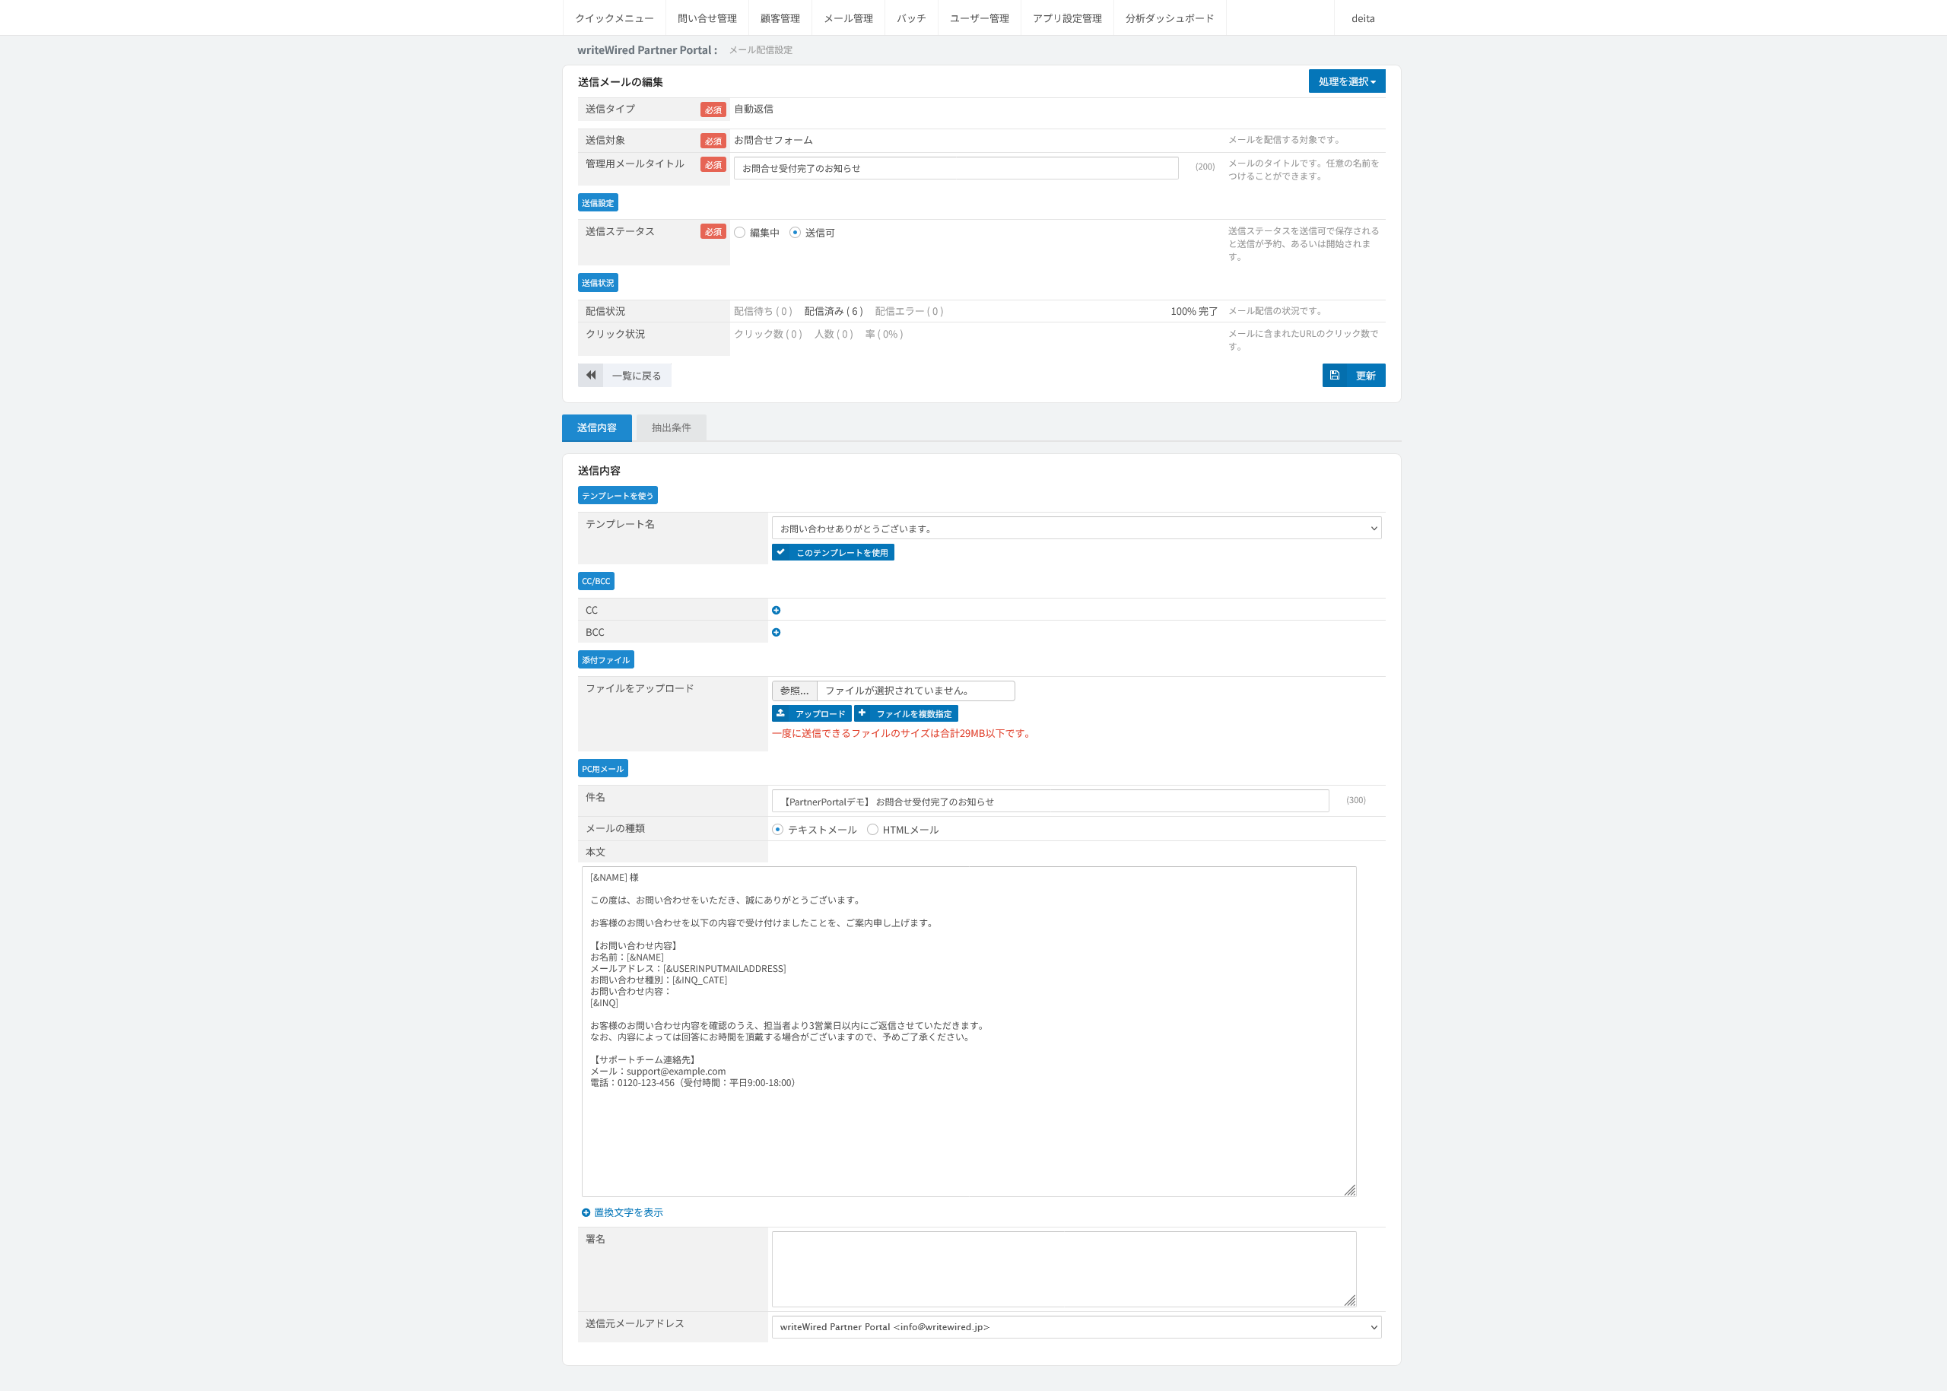Open the 問い合せ管理 menu
The width and height of the screenshot is (1947, 1391).
coord(707,18)
